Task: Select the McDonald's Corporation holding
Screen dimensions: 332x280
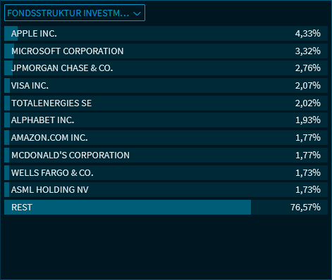Action: [166, 155]
